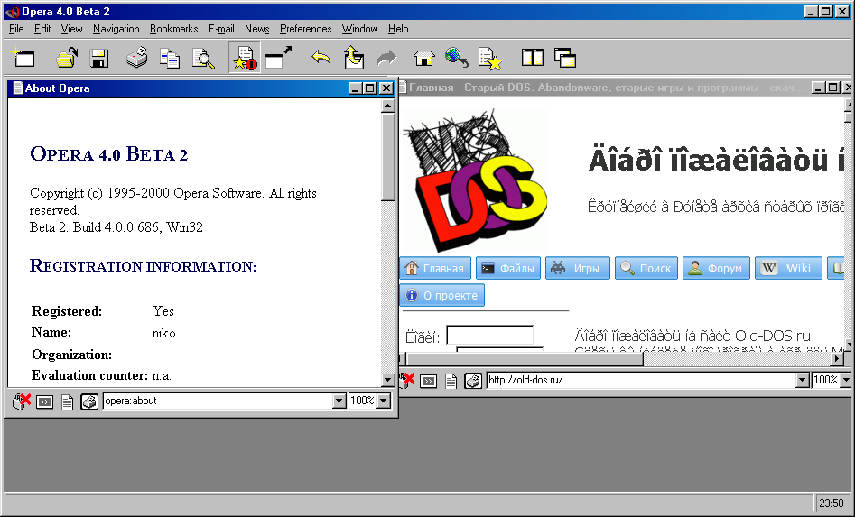Click the login input field on old-dos page
The height and width of the screenshot is (517, 855).
point(489,336)
